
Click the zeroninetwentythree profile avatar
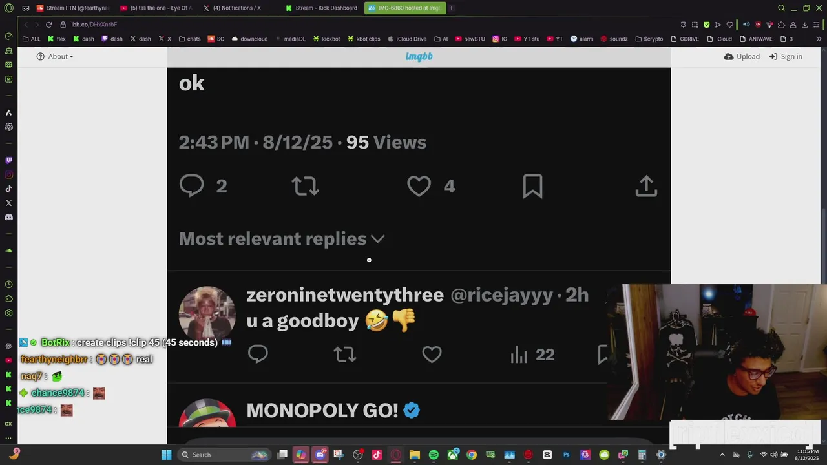[x=207, y=315]
